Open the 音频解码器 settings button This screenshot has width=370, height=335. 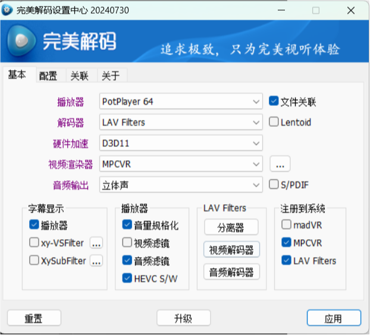[231, 272]
